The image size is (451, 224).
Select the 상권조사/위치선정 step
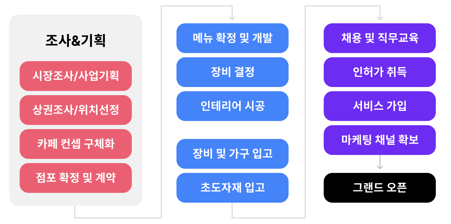(x=76, y=110)
